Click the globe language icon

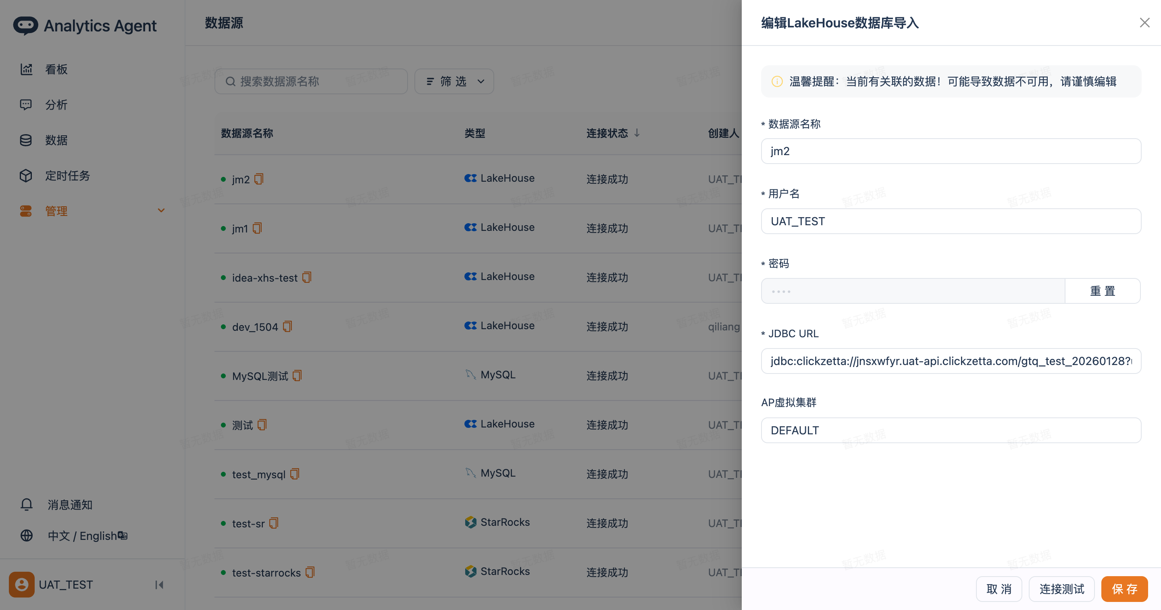[27, 535]
